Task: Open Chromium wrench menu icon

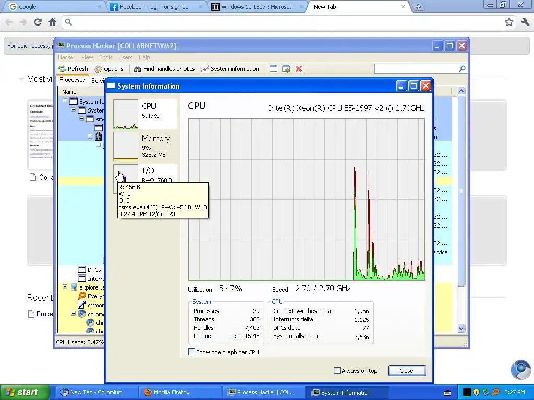Action: coord(525,22)
